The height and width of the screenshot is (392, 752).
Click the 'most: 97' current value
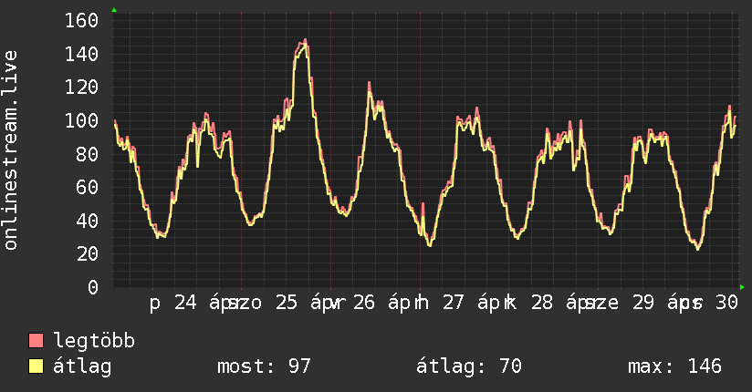pyautogui.click(x=265, y=366)
